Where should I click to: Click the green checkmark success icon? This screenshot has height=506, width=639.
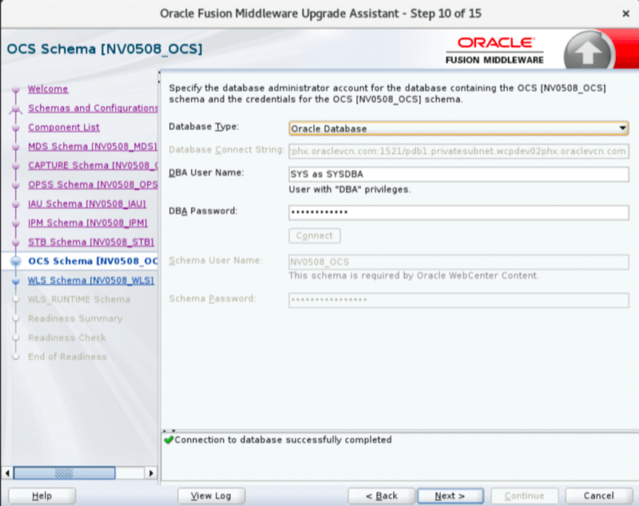pyautogui.click(x=169, y=440)
